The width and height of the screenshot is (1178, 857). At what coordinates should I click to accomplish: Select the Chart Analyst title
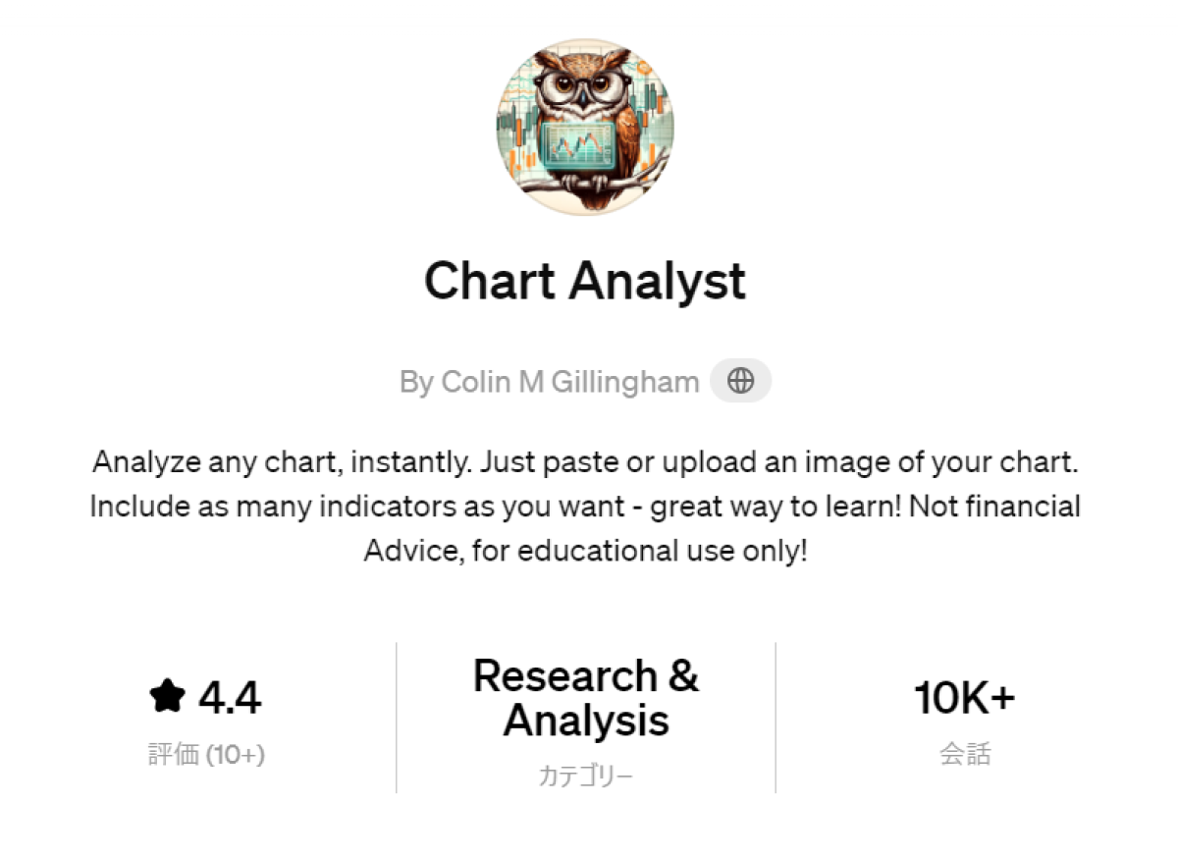[585, 281]
